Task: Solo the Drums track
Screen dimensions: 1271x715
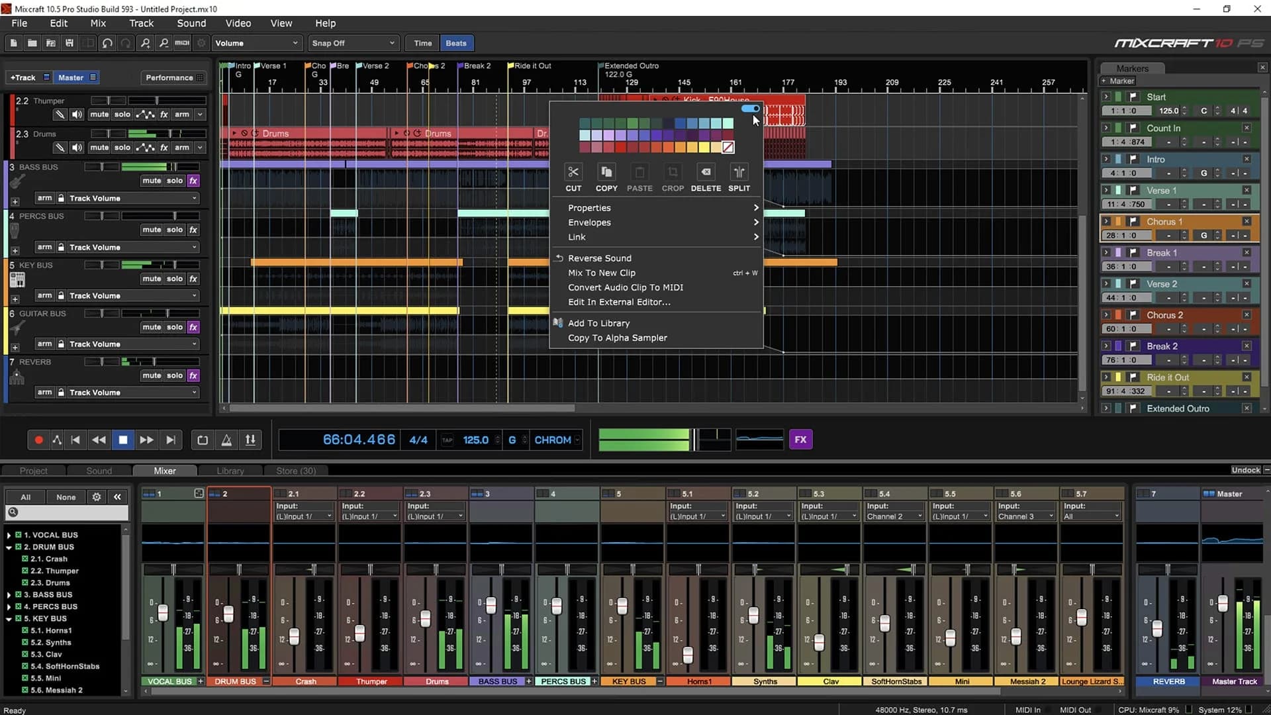Action: click(x=121, y=147)
